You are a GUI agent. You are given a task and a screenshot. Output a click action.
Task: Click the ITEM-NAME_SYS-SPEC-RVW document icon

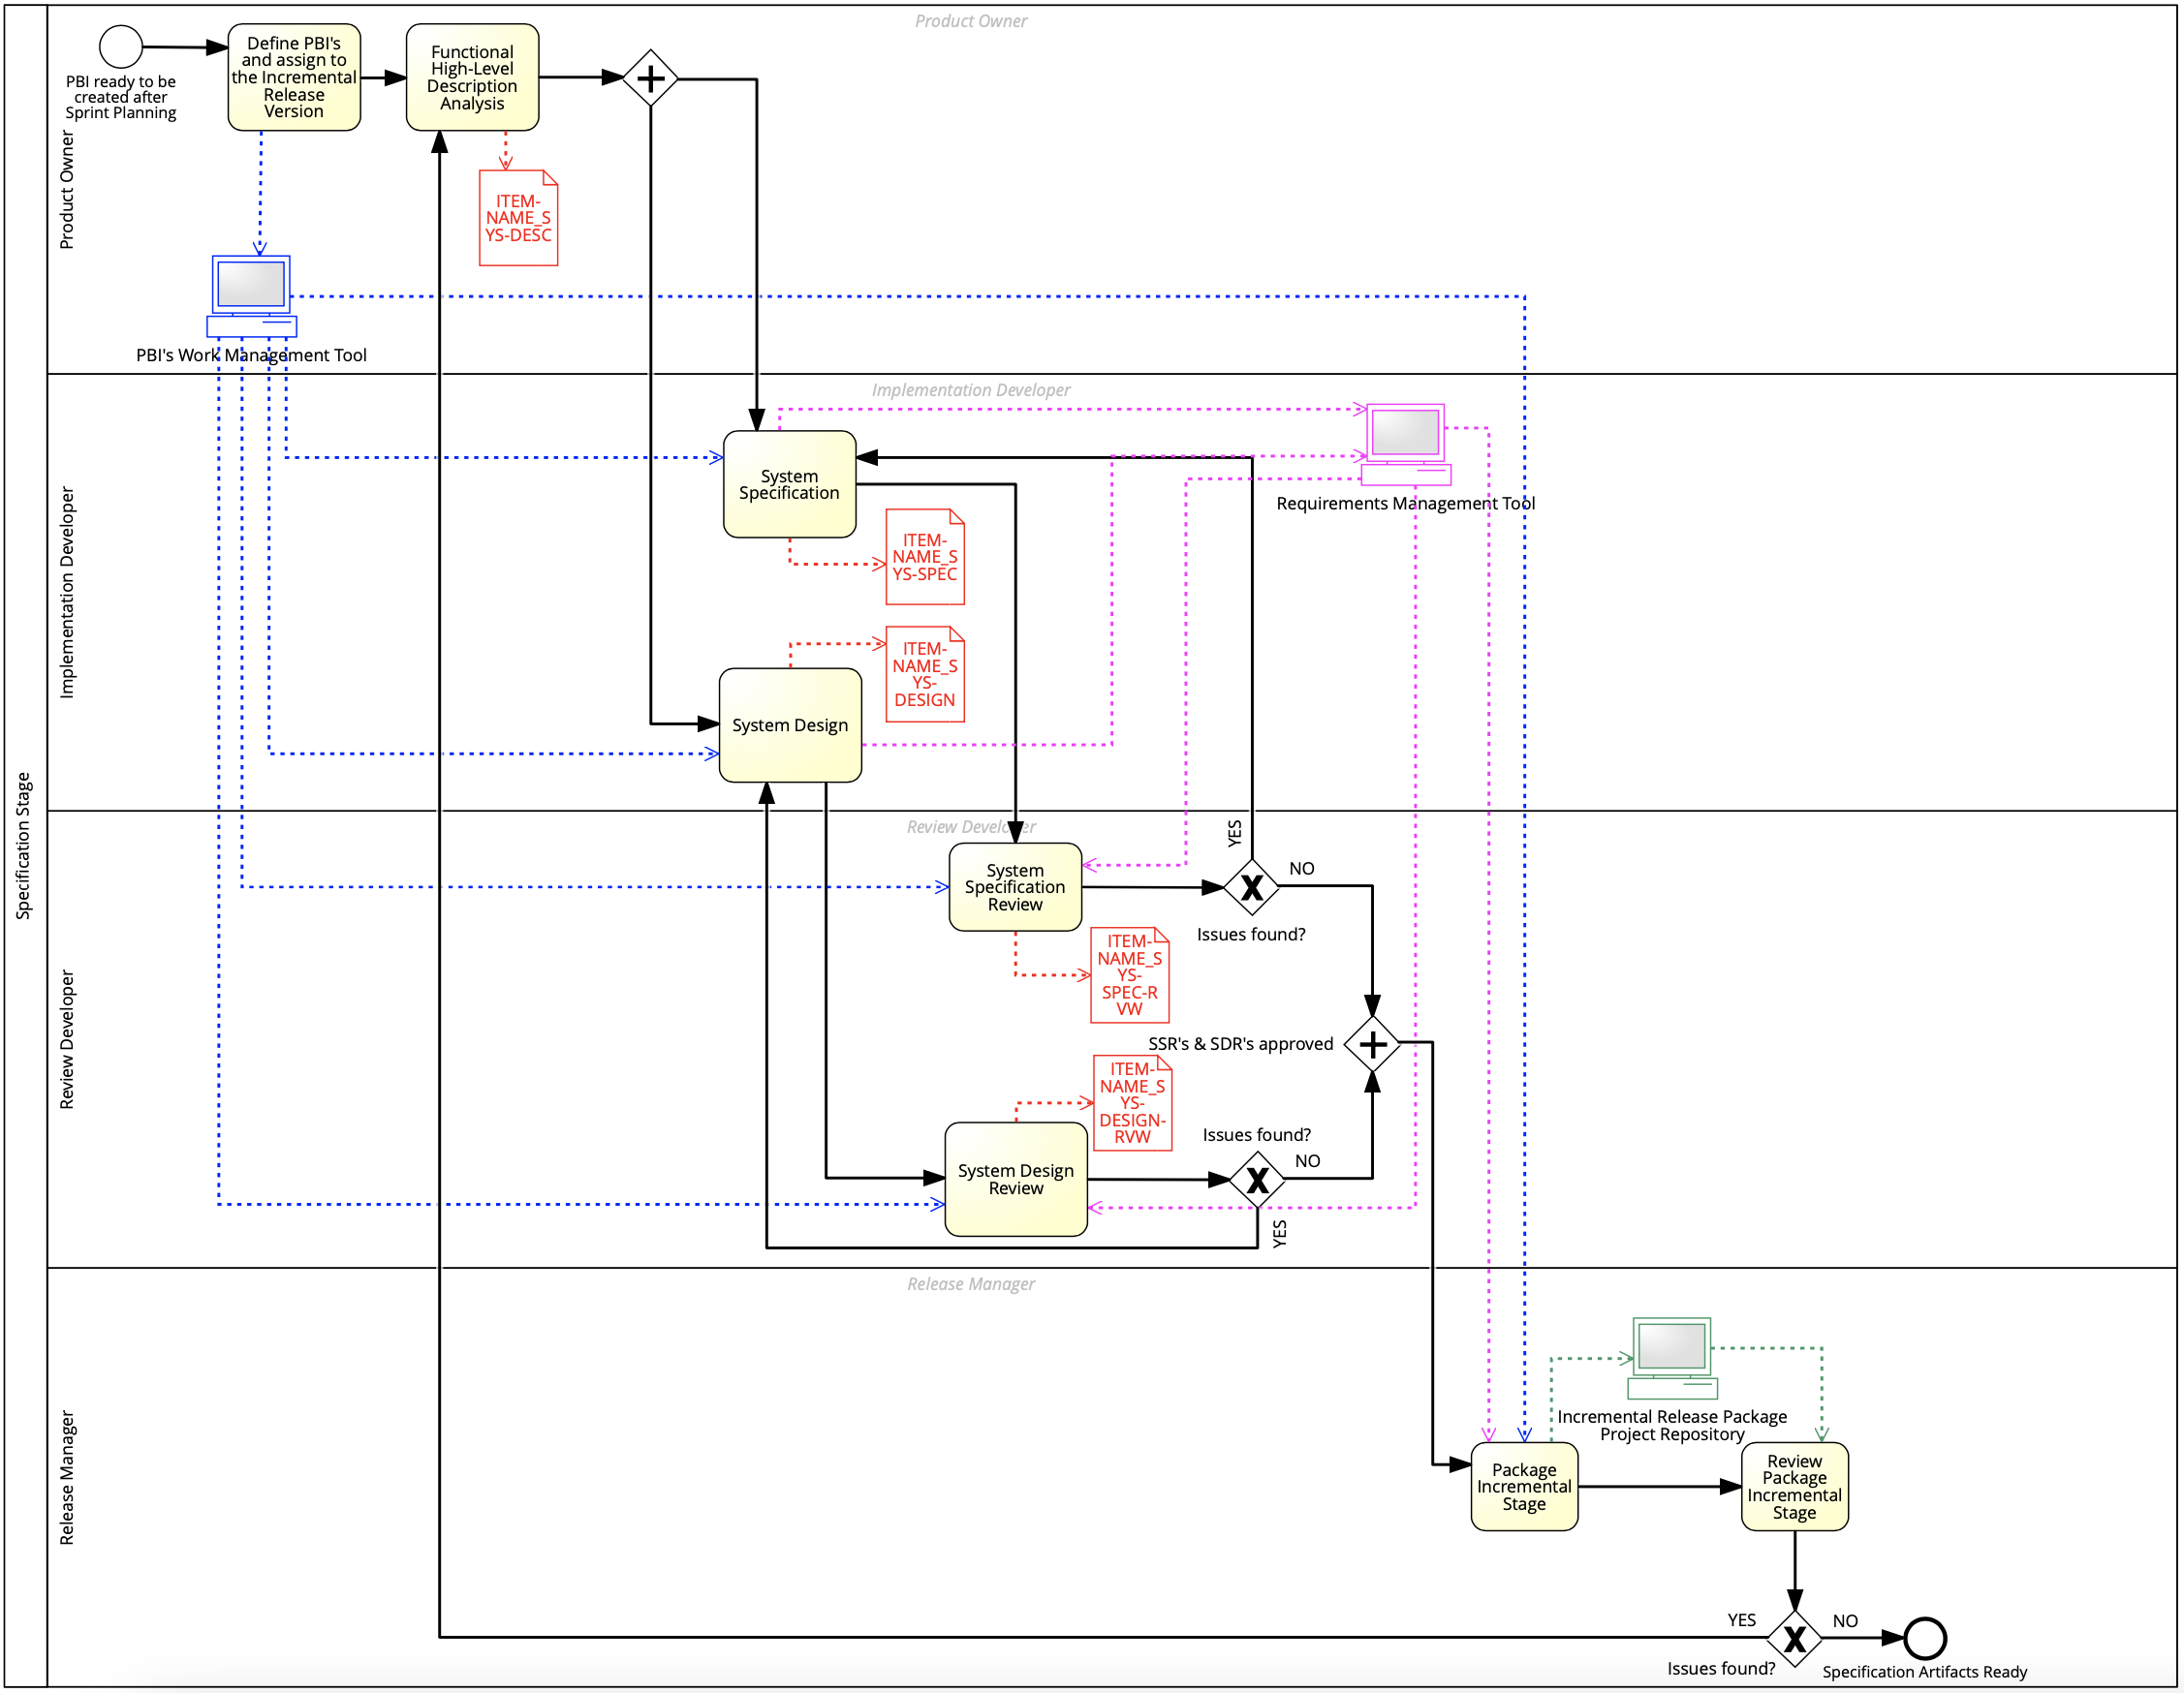click(x=1129, y=974)
